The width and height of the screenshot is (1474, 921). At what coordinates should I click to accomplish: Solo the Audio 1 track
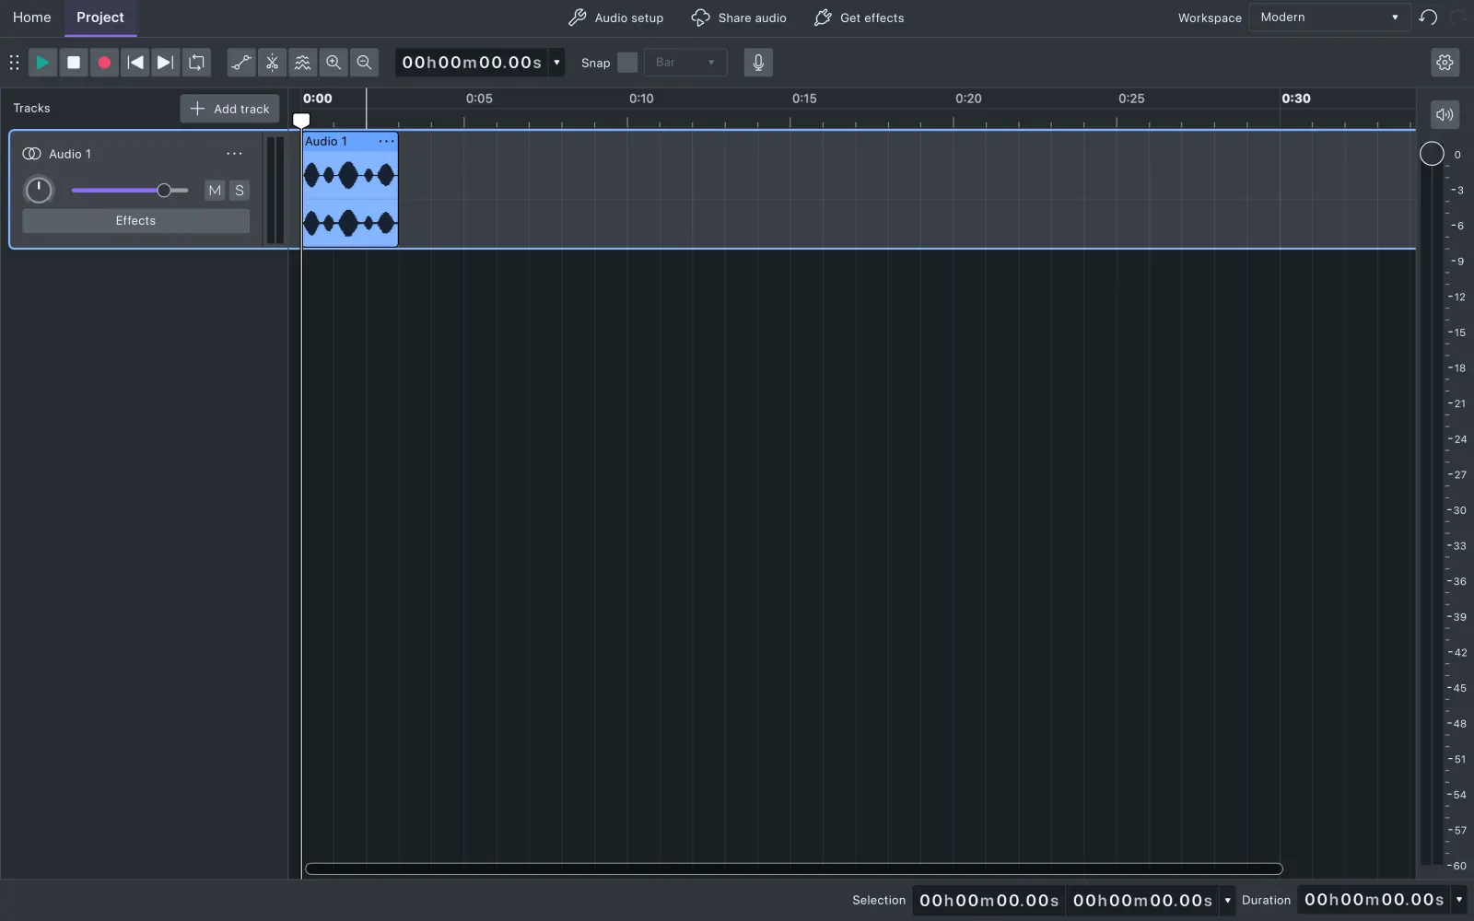(x=240, y=191)
